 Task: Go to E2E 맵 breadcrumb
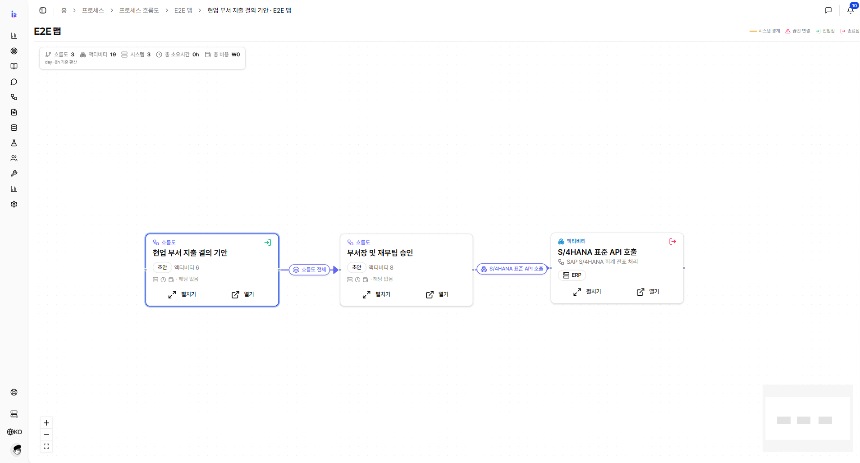pyautogui.click(x=183, y=10)
